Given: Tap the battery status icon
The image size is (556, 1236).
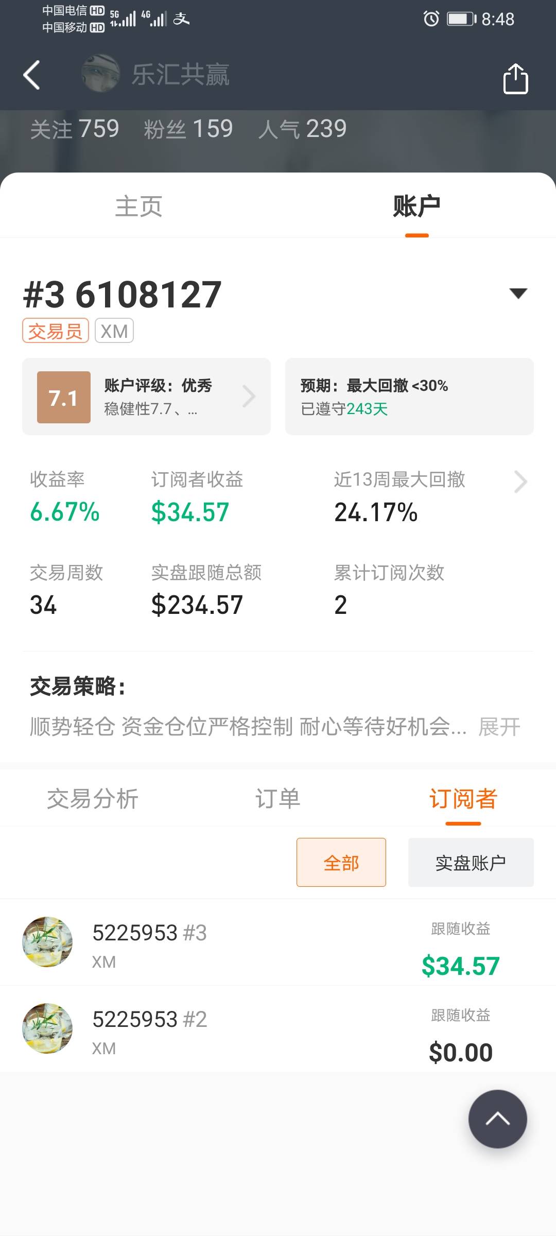Looking at the screenshot, I should (461, 19).
